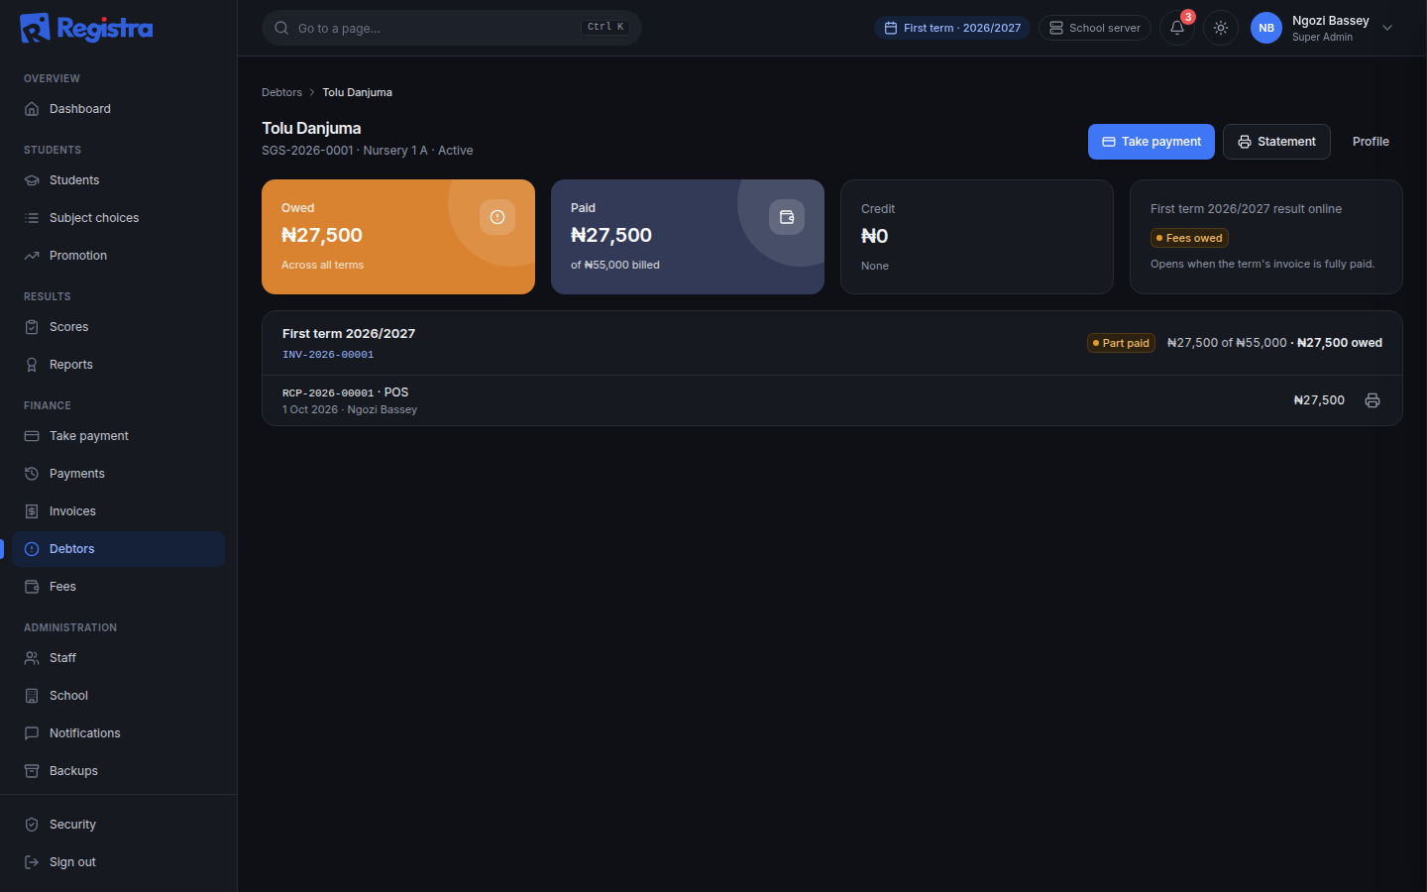Print receipt RCP-2026-00001 using printer icon
This screenshot has width=1427, height=892.
(x=1372, y=400)
